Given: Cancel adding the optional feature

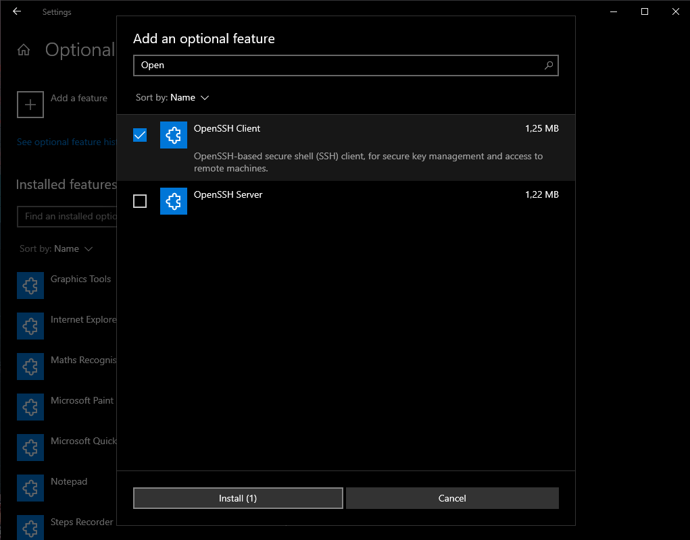Looking at the screenshot, I should point(452,498).
